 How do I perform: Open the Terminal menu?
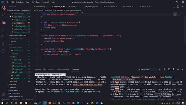(45, 2)
